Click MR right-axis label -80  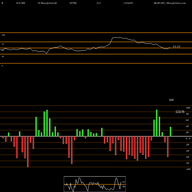187,163
